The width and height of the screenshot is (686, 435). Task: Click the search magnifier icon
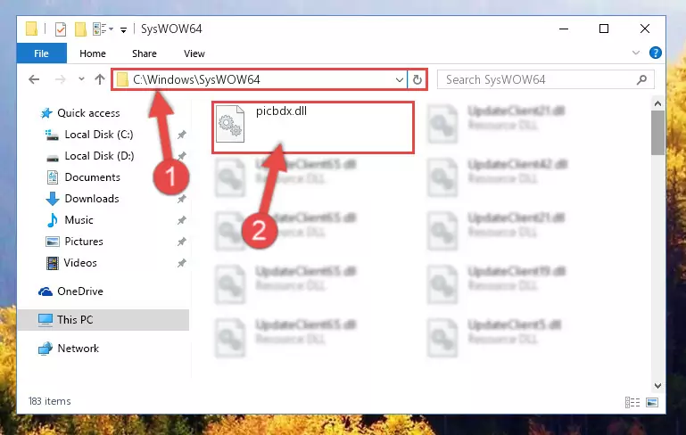[x=641, y=80]
